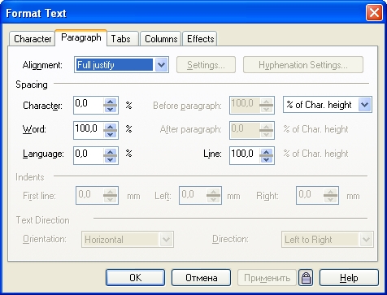Open the Tabs tab
387x295 pixels.
[123, 39]
